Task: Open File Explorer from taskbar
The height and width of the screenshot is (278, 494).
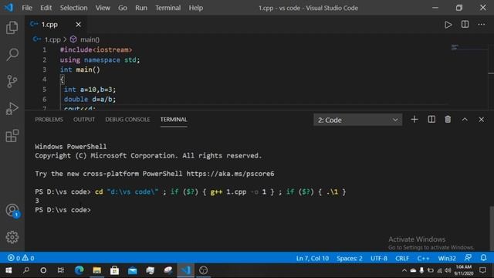Action: point(96,270)
